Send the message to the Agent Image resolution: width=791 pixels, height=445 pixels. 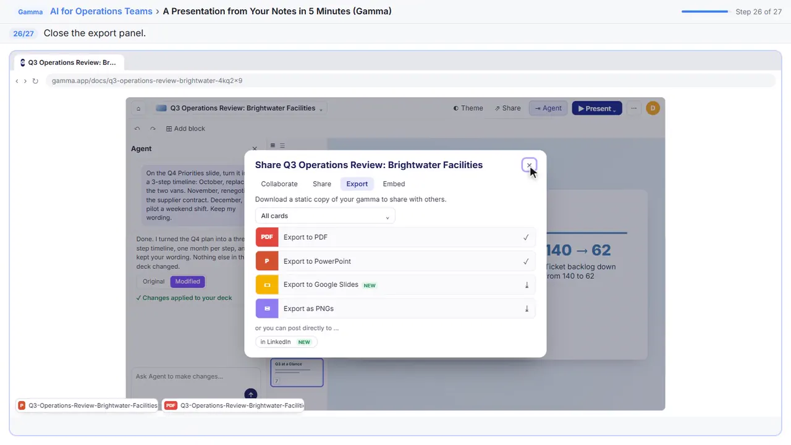[250, 394]
